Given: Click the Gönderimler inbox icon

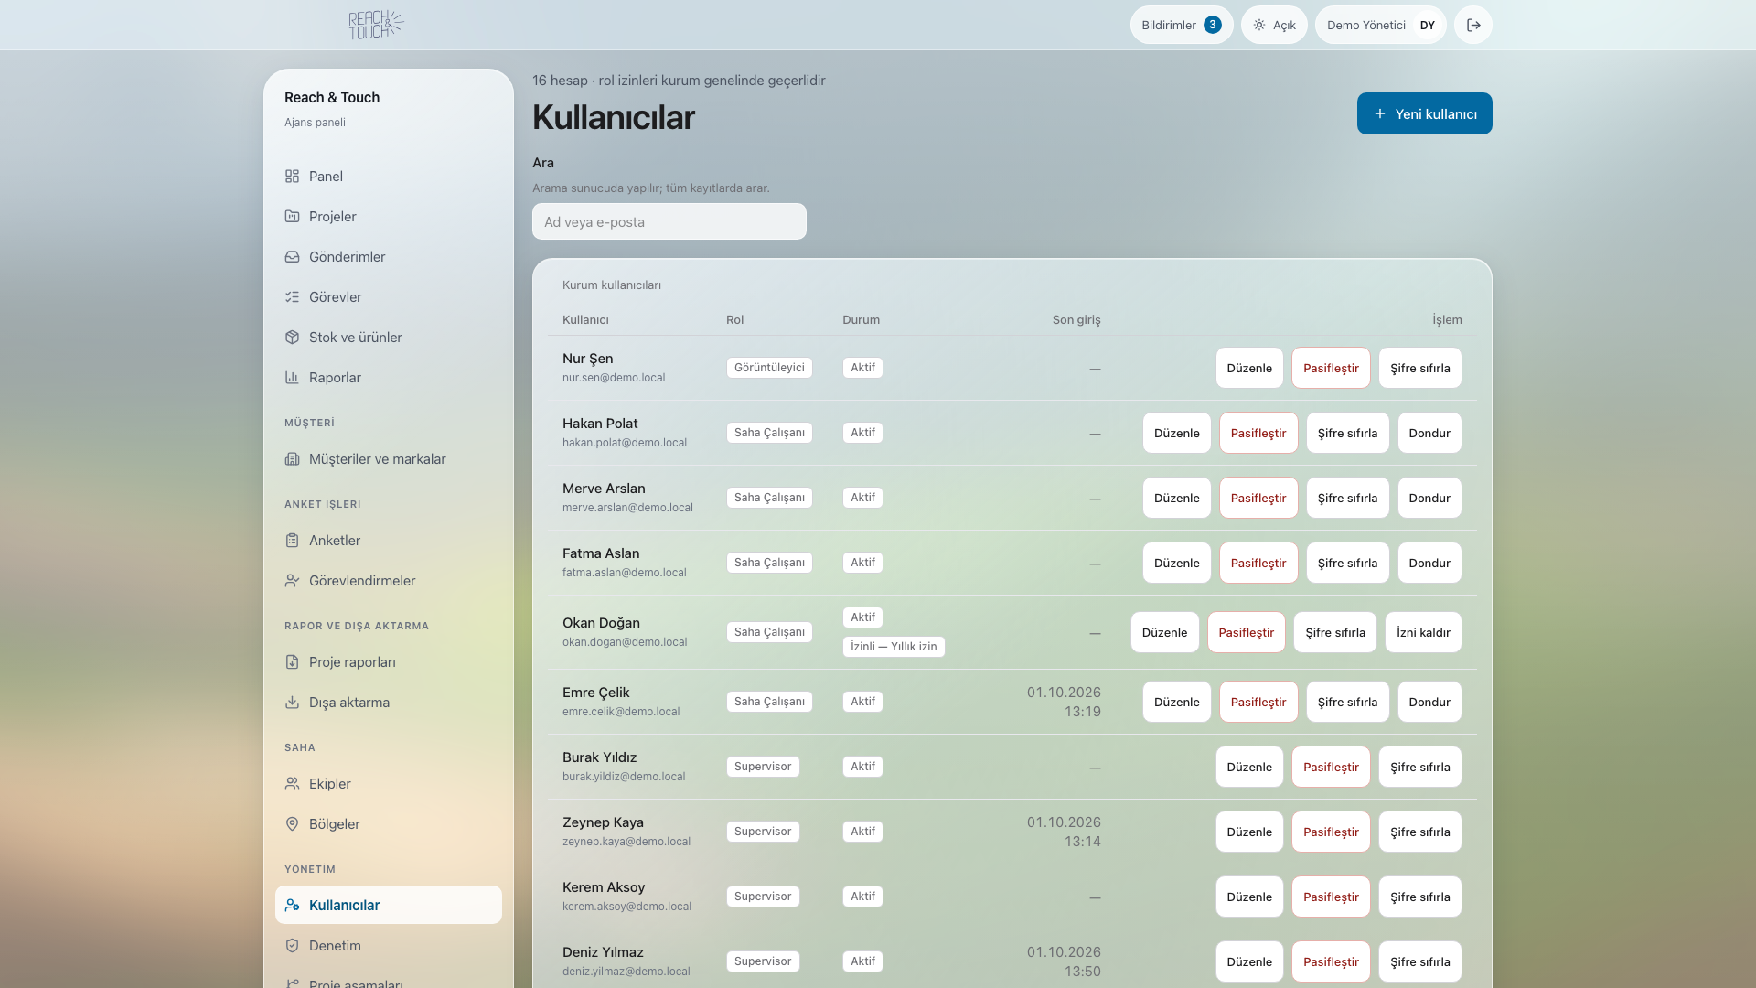Looking at the screenshot, I should [x=292, y=257].
